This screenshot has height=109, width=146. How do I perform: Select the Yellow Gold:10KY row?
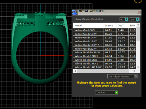coord(105,34)
